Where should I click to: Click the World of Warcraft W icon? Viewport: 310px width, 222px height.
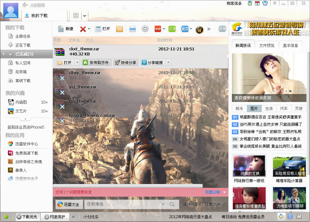click(x=199, y=30)
